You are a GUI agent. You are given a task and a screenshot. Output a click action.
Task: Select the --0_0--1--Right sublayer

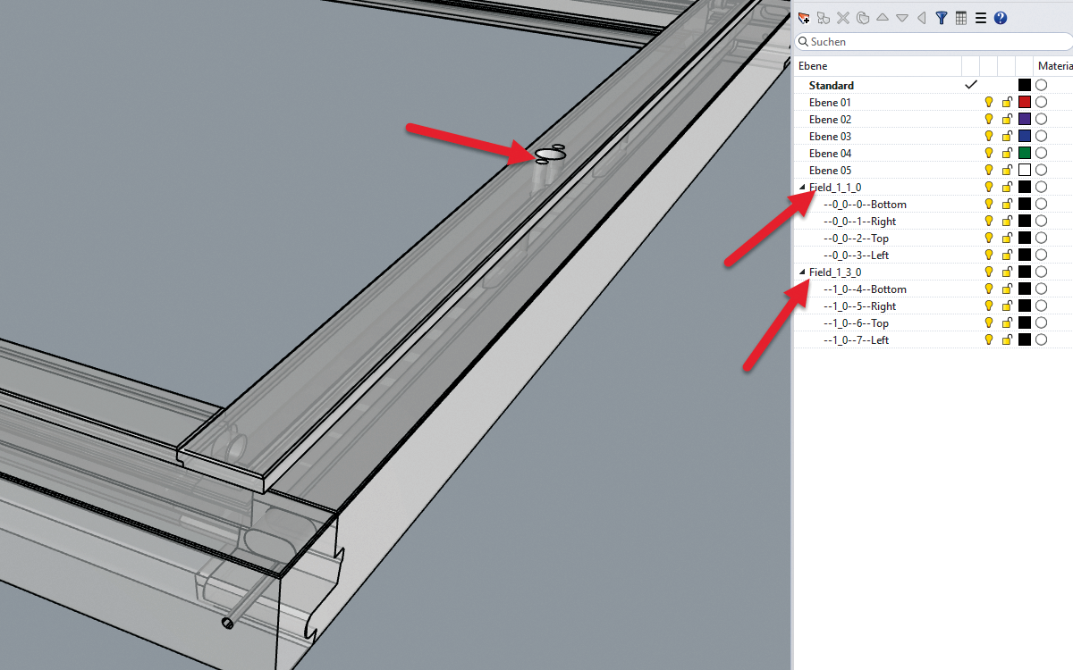point(859,222)
